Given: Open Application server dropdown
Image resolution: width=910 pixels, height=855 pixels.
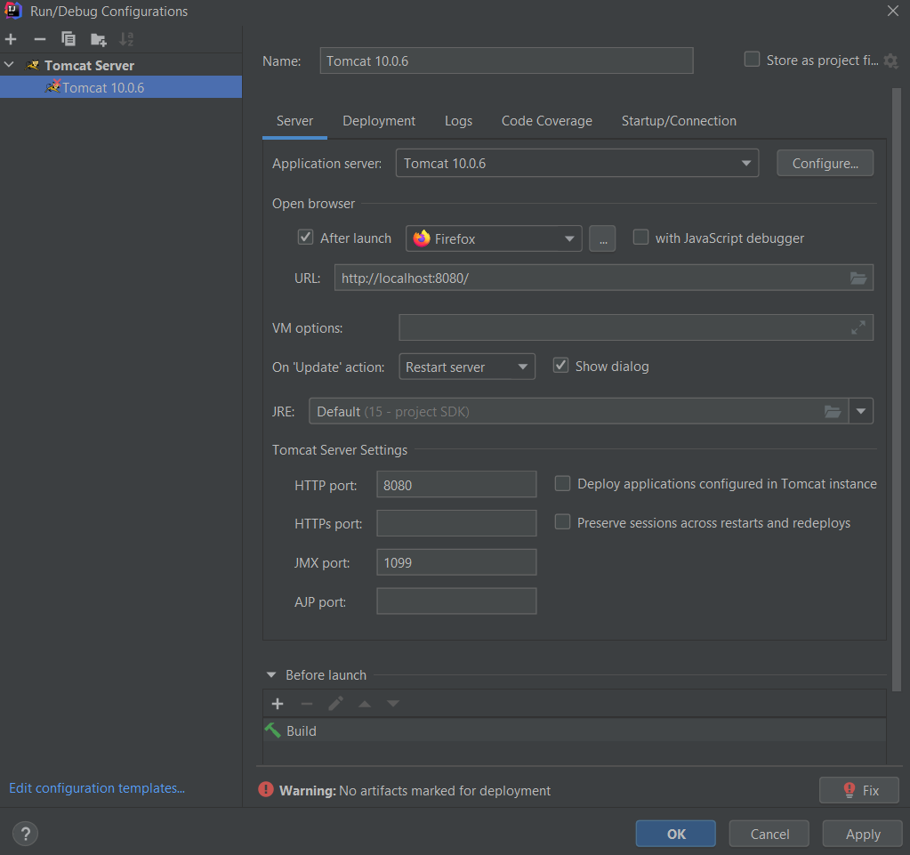Looking at the screenshot, I should [577, 163].
